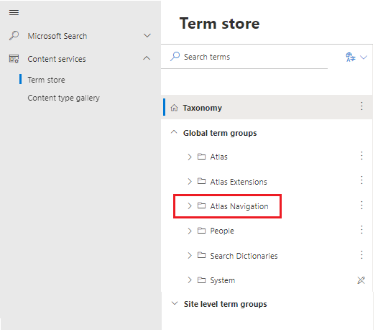Expand the Microsoft Search section
Viewport: 378px width, 332px height.
click(147, 36)
